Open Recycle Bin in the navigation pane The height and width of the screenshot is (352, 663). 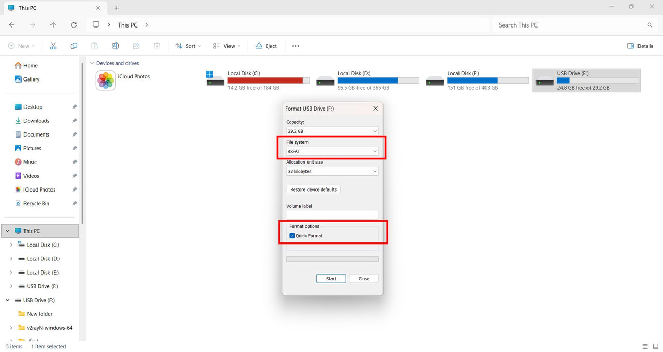(32, 203)
